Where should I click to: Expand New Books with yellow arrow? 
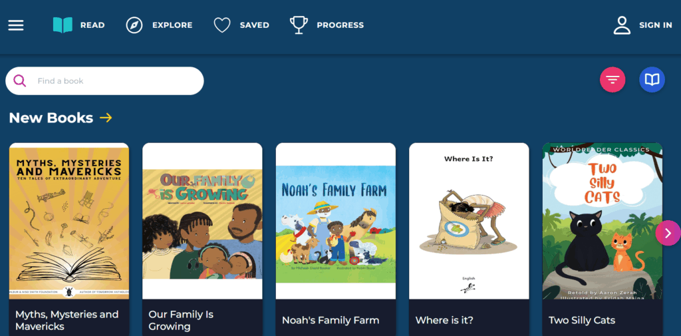tap(106, 118)
